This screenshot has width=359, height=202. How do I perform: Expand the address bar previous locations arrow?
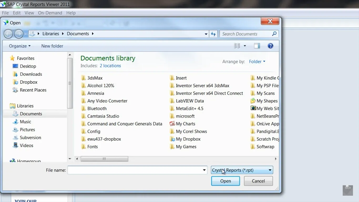(x=206, y=34)
